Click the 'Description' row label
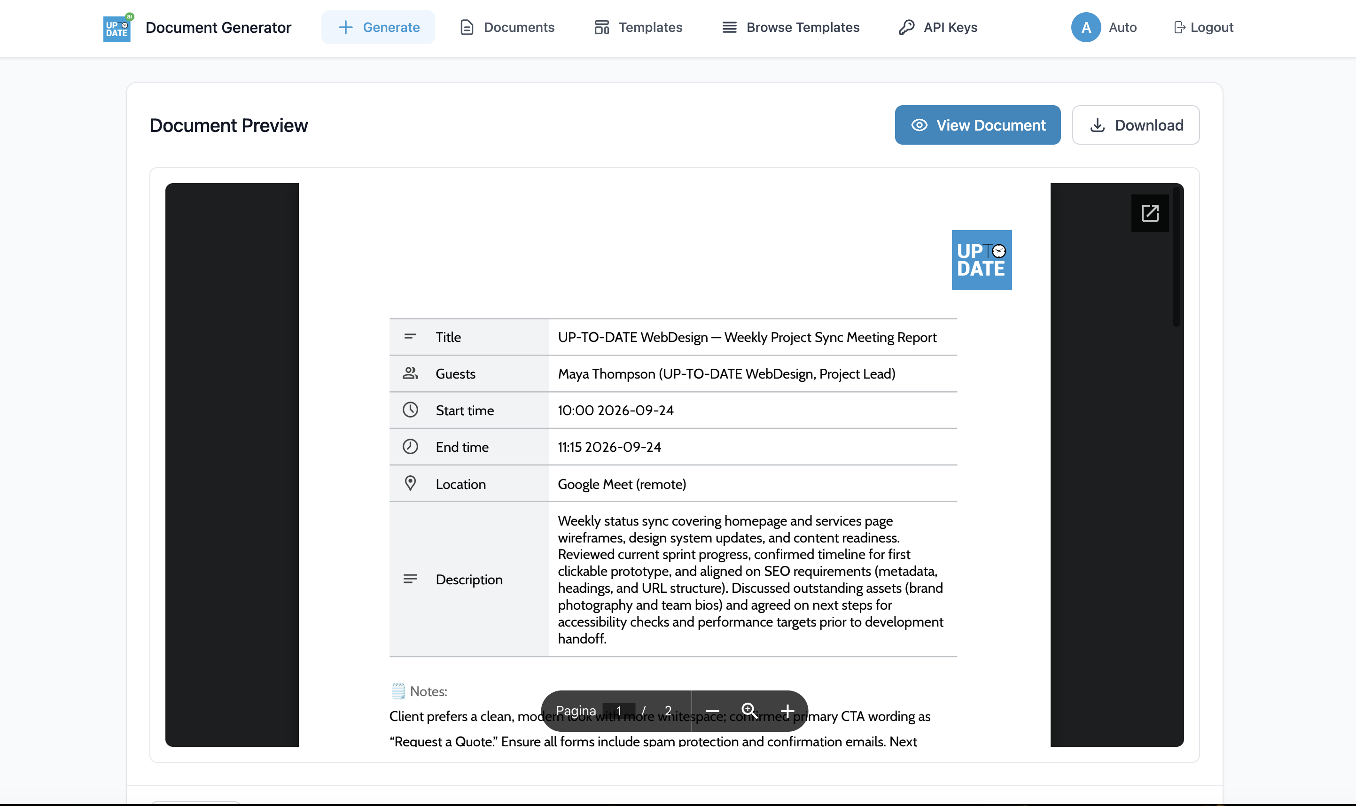This screenshot has width=1356, height=806. point(469,580)
